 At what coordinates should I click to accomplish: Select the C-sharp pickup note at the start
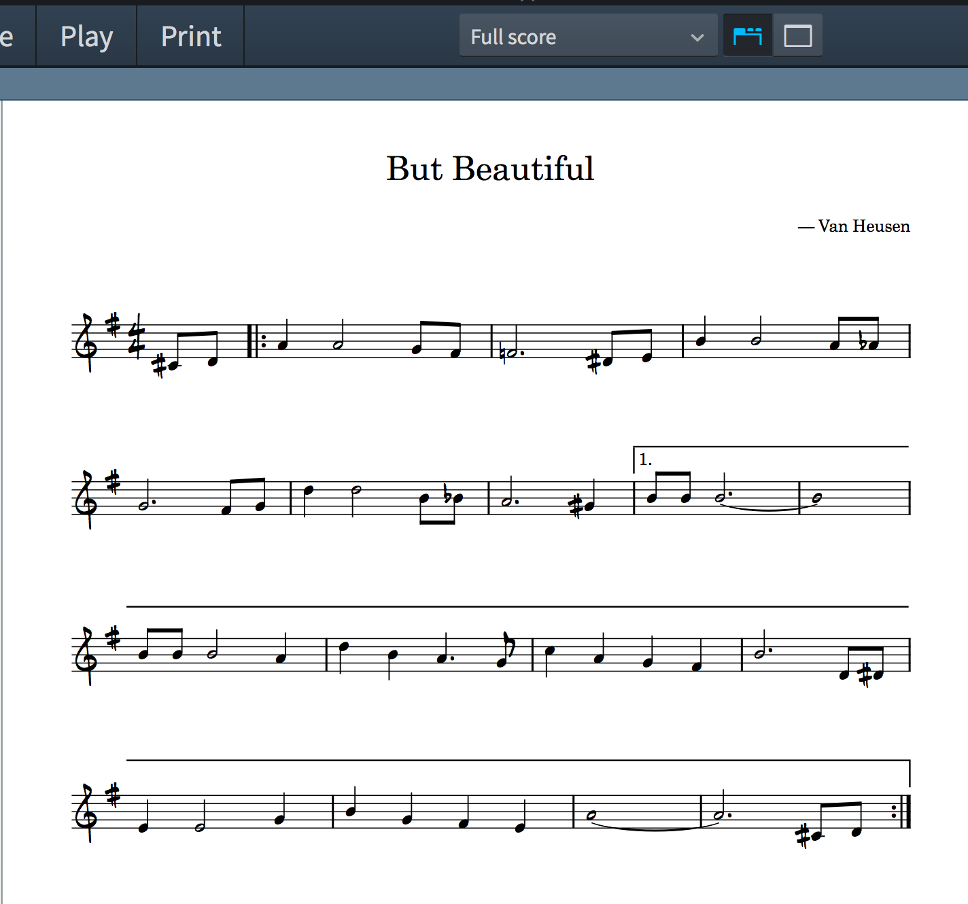(175, 365)
